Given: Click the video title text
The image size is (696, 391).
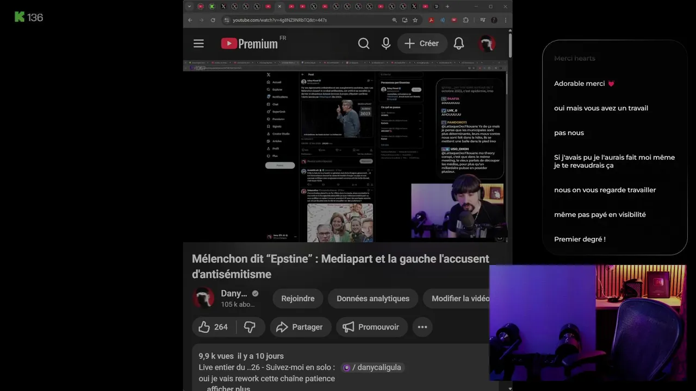Looking at the screenshot, I should point(340,266).
